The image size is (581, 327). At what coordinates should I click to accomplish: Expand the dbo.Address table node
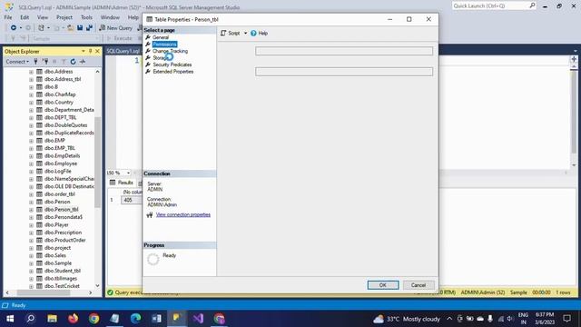[x=31, y=72]
